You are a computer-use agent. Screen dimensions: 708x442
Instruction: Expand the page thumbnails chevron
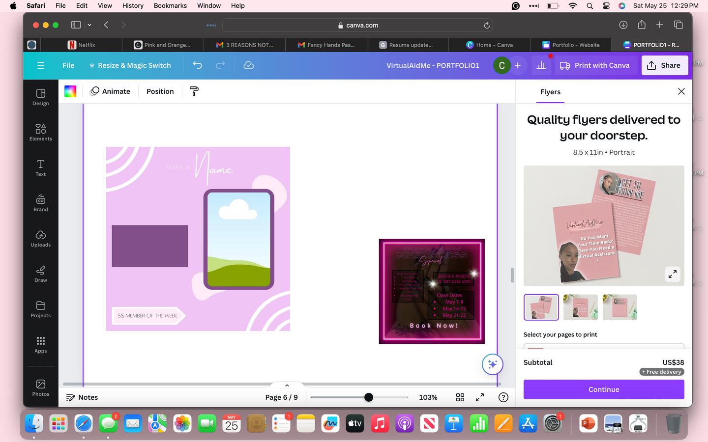287,386
